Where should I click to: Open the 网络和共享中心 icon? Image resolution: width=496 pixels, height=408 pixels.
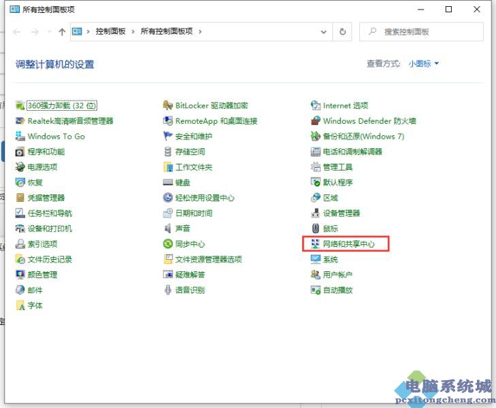[315, 244]
